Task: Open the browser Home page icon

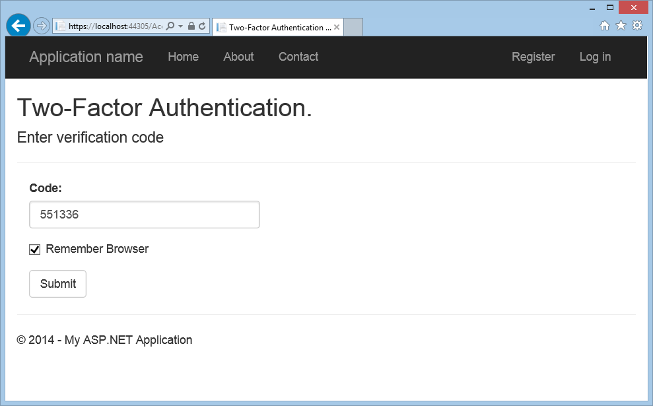Action: pyautogui.click(x=605, y=24)
